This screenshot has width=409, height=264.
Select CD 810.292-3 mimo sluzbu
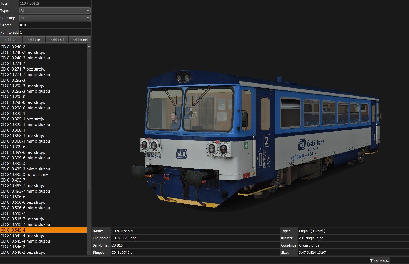click(43, 91)
